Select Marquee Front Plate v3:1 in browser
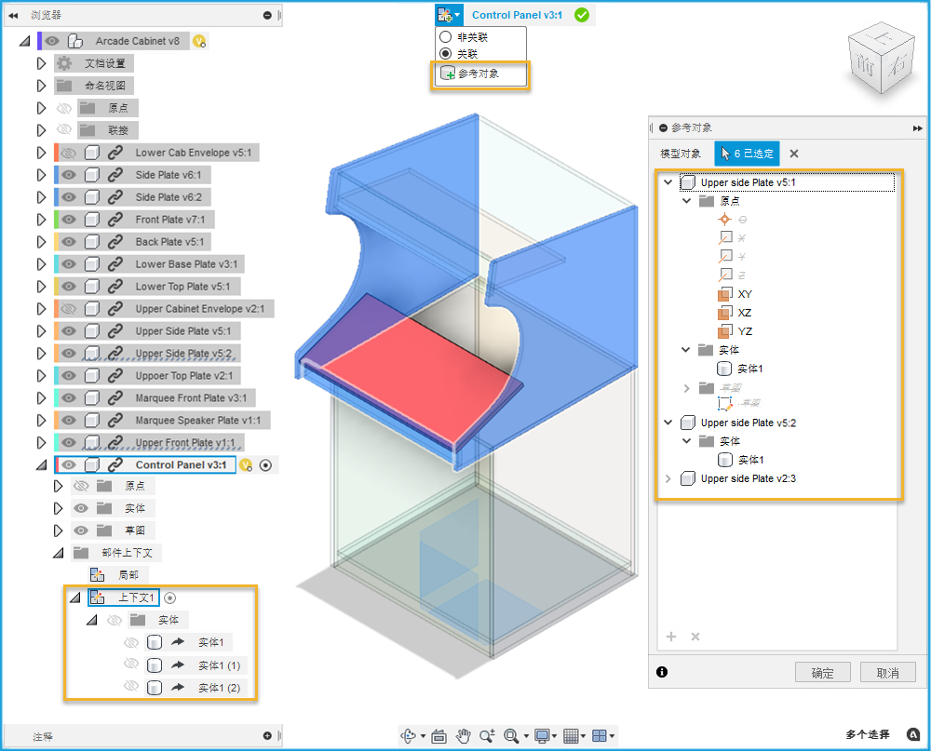Screen dimensions: 931x752 [x=191, y=397]
